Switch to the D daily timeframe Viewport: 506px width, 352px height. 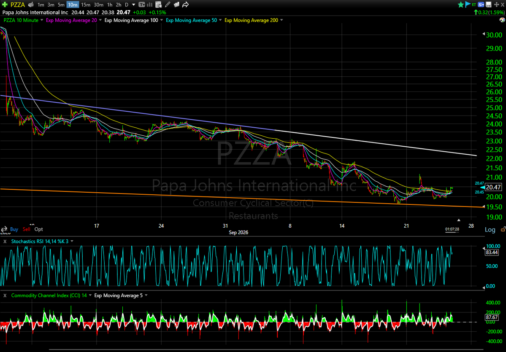point(126,5)
